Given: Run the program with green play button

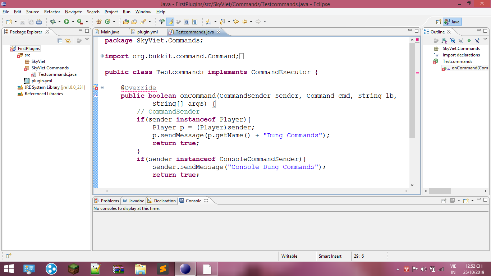Looking at the screenshot, I should coord(66,22).
